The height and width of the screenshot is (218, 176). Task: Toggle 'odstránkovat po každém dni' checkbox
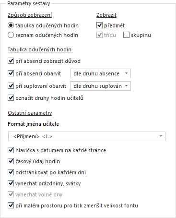click(x=11, y=172)
